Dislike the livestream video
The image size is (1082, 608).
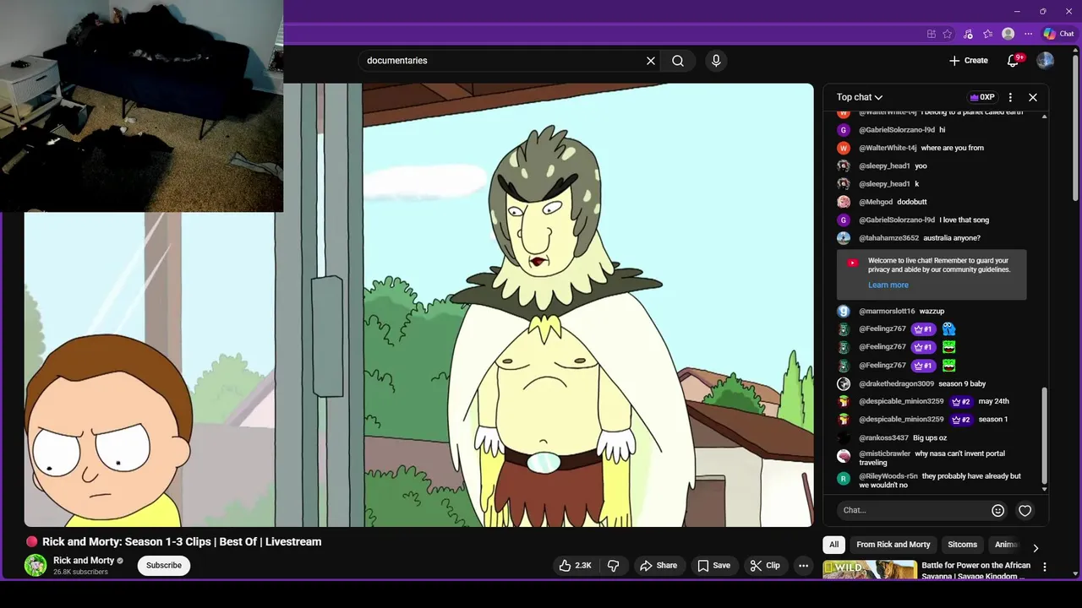(614, 566)
